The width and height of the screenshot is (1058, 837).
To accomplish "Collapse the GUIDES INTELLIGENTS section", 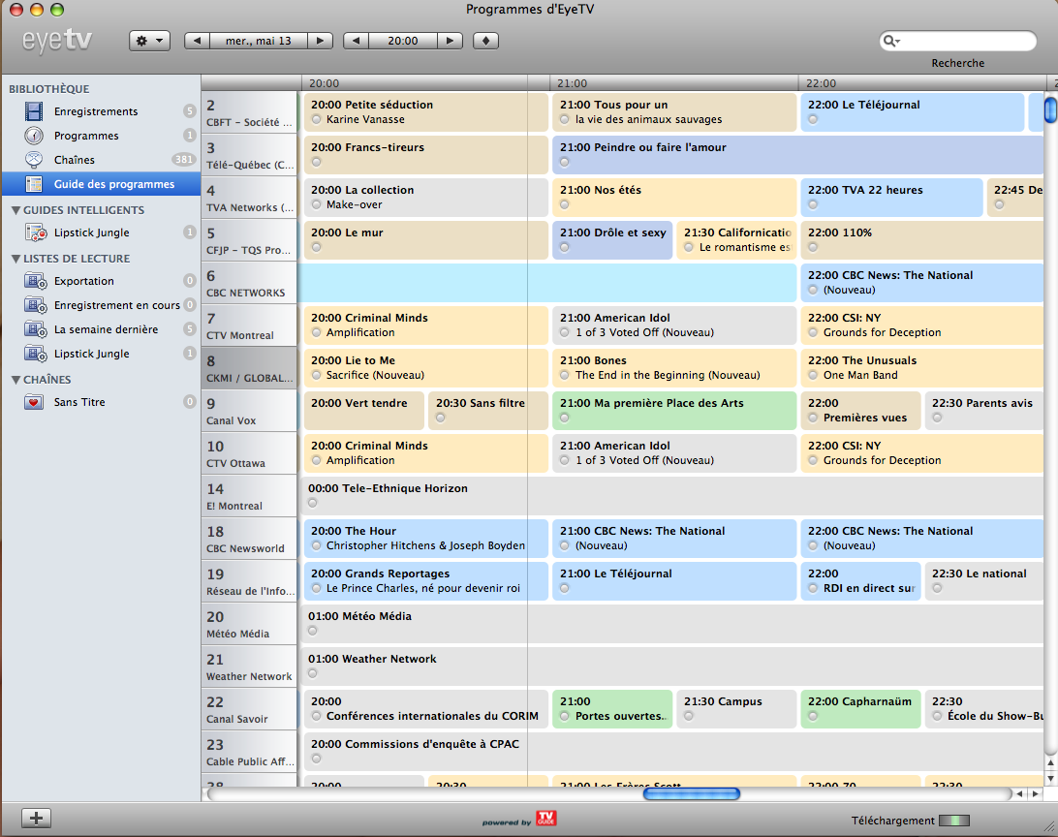I will [x=16, y=210].
